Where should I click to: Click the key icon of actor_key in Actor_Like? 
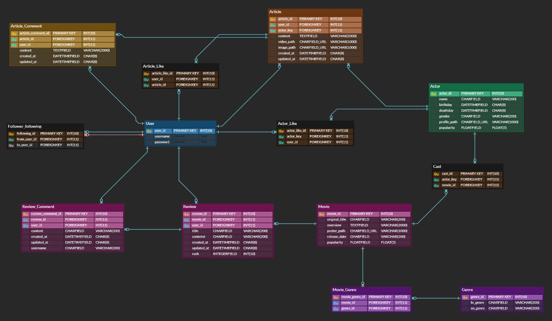[x=282, y=137]
